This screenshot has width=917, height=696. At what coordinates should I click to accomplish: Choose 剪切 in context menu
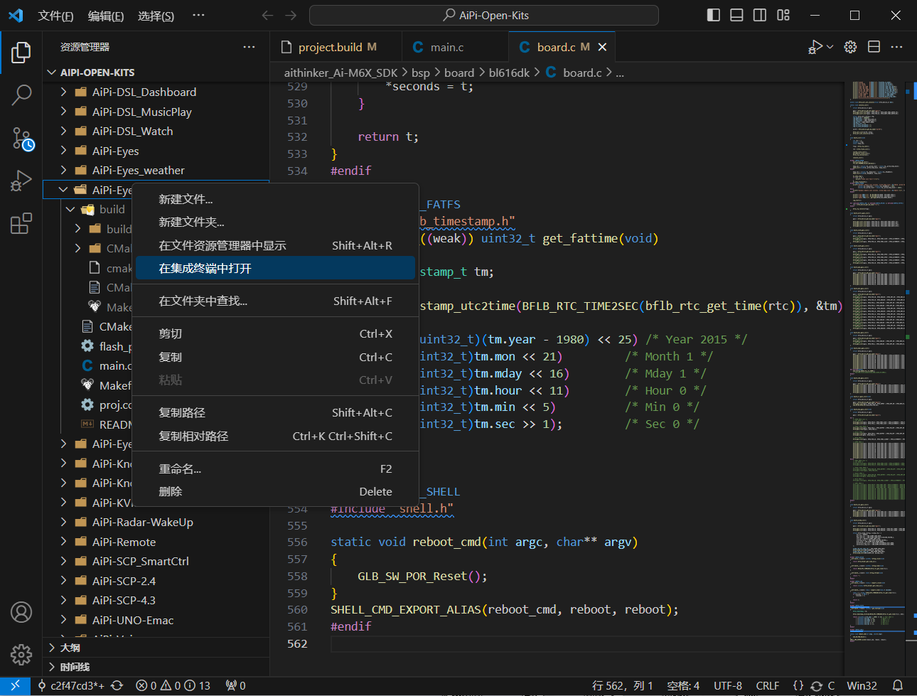click(x=275, y=334)
